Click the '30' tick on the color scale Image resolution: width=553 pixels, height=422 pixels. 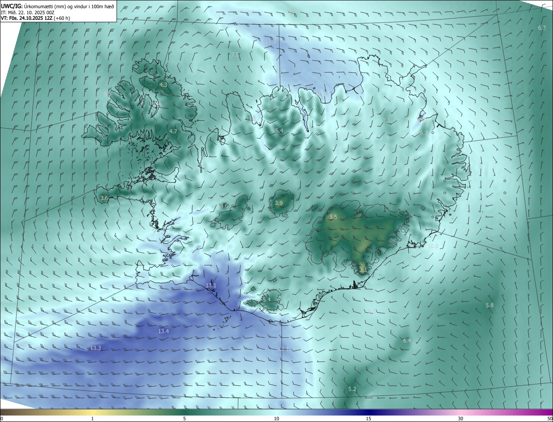tap(461, 419)
